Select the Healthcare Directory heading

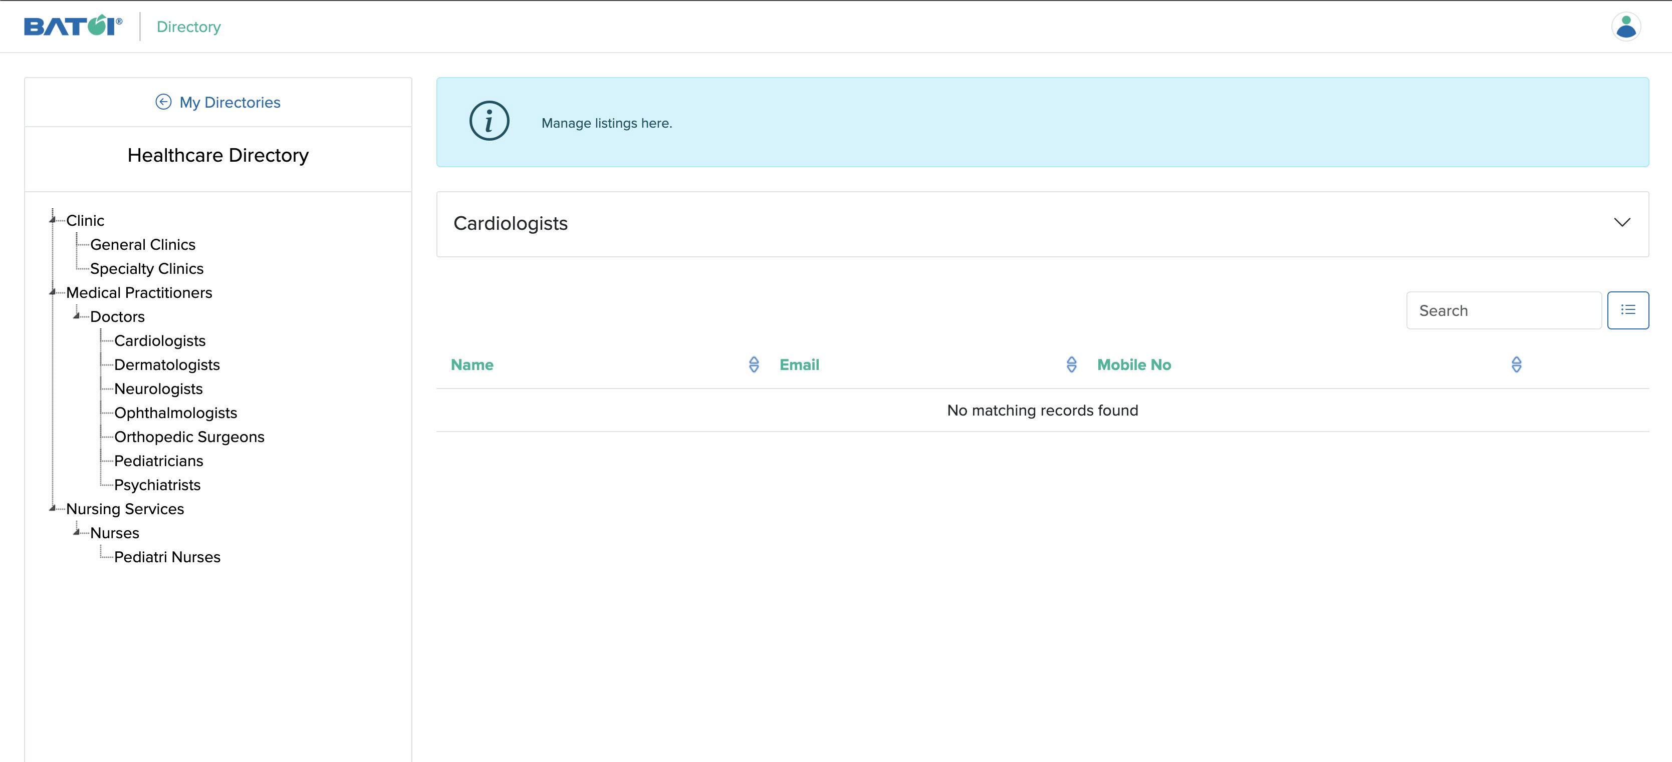click(217, 155)
